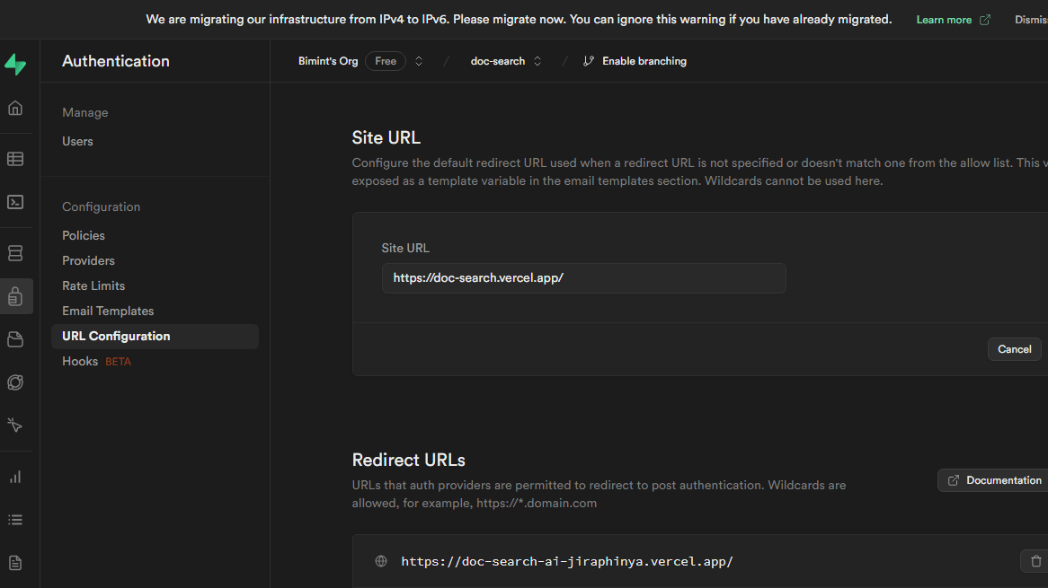The image size is (1048, 588).
Task: Go to the Users menu item
Action: (77, 141)
